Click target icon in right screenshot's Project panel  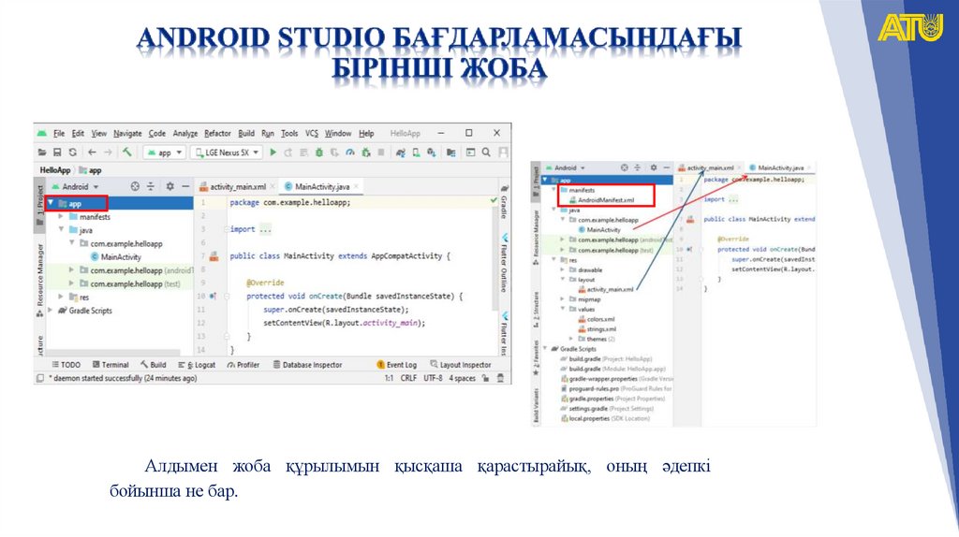click(625, 167)
